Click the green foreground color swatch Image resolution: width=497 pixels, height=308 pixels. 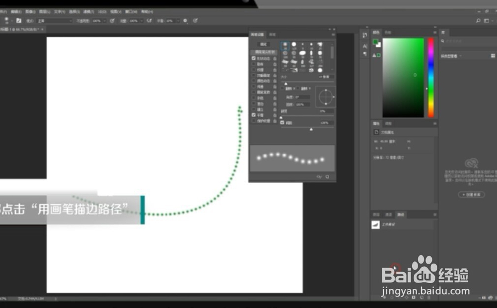(376, 42)
